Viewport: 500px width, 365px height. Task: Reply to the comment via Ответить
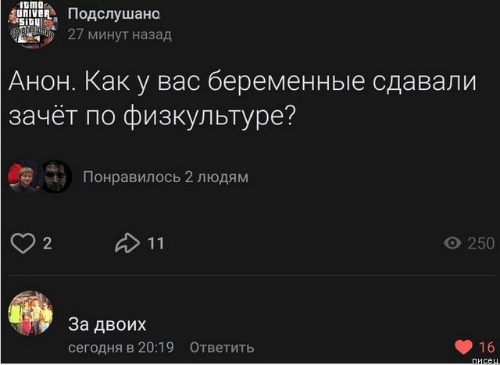pos(222,346)
